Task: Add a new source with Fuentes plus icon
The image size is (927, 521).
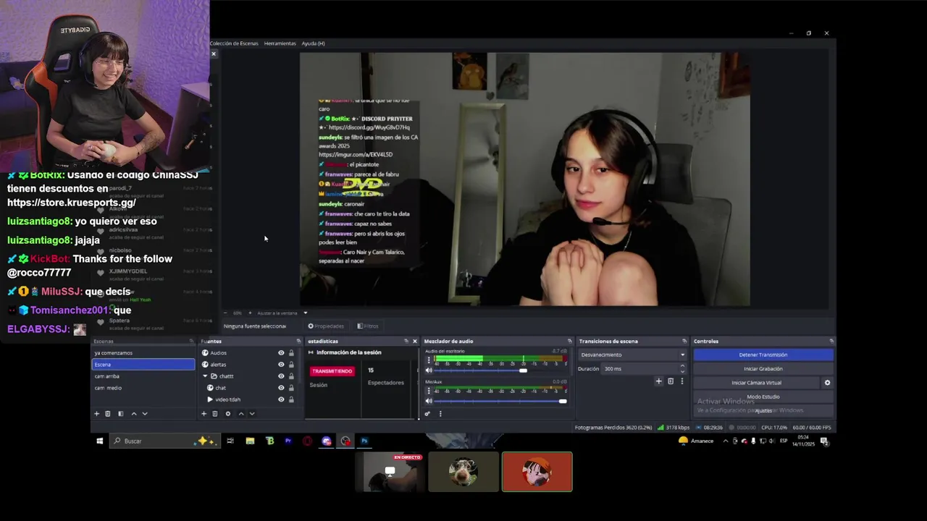Action: [x=204, y=414]
